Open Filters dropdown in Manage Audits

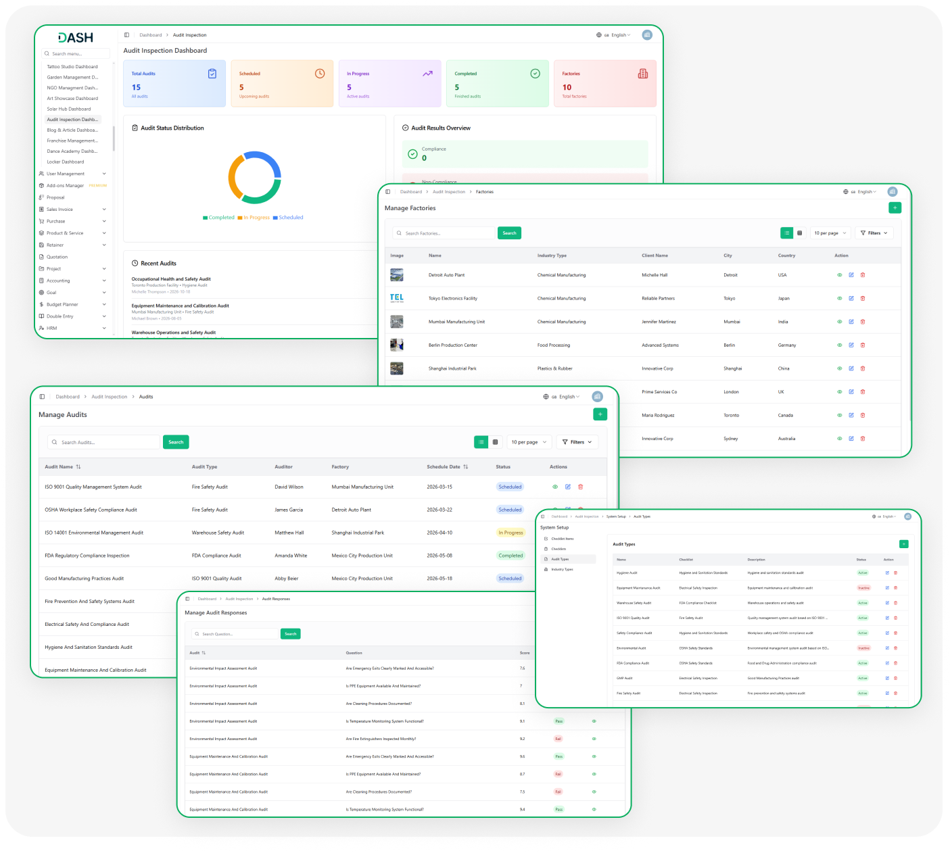(577, 442)
